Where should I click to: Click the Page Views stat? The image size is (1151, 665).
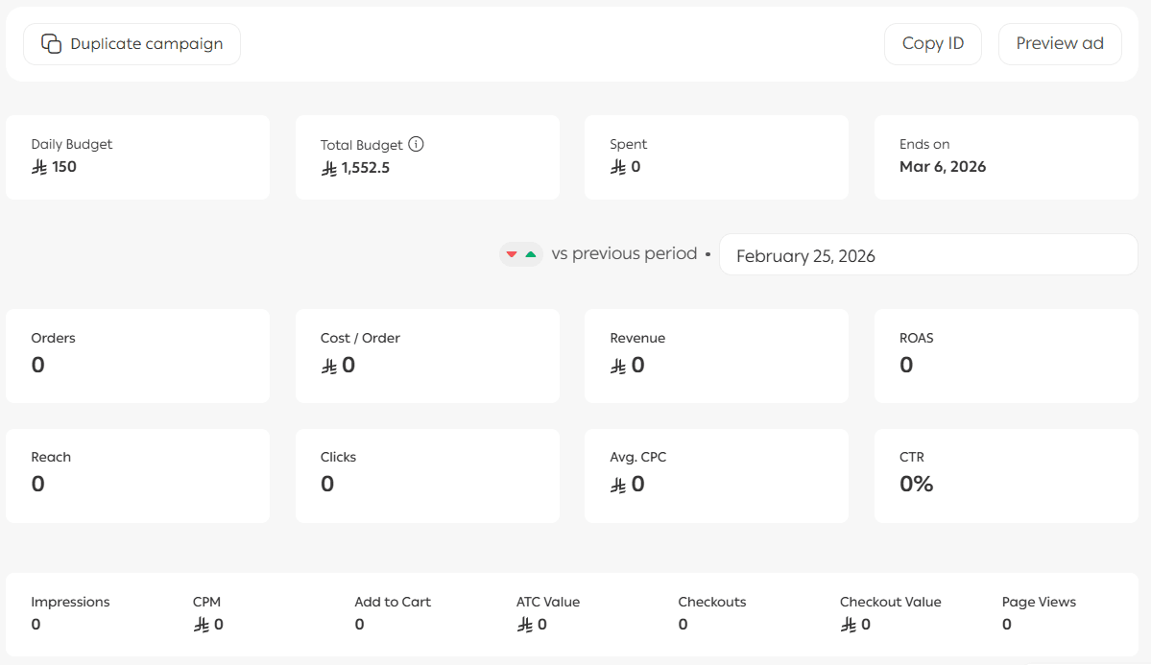tap(1039, 613)
